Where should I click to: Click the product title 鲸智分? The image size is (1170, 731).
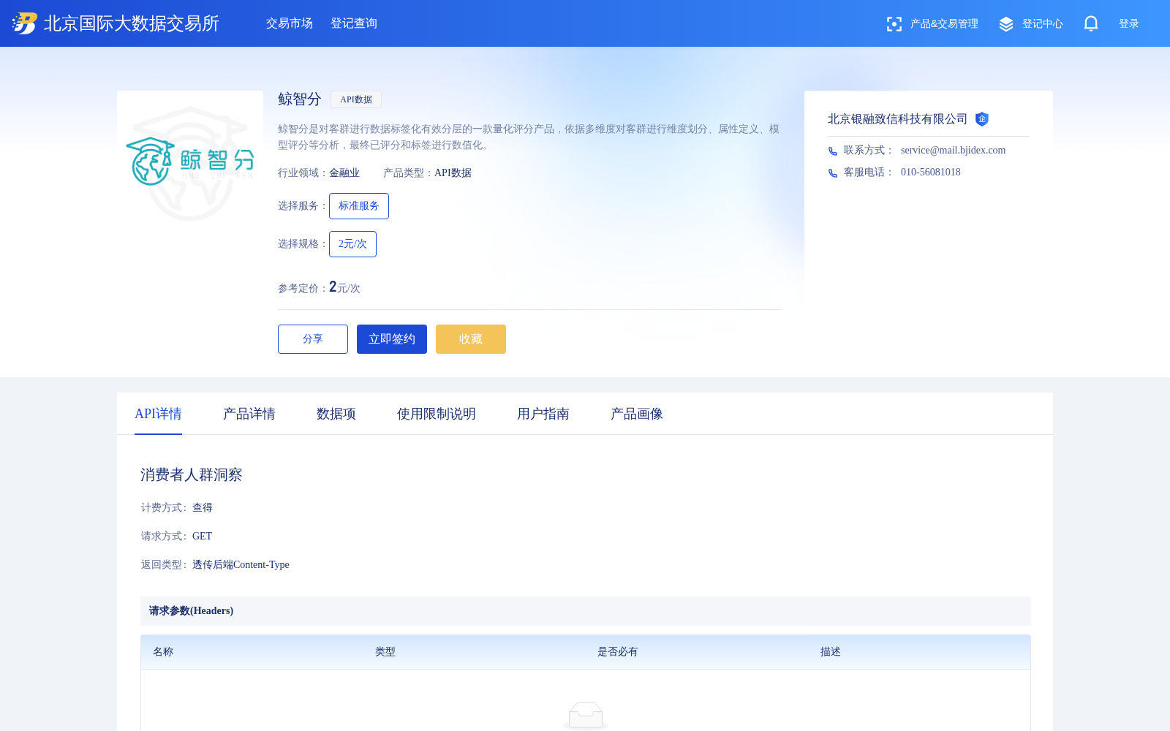(x=300, y=99)
